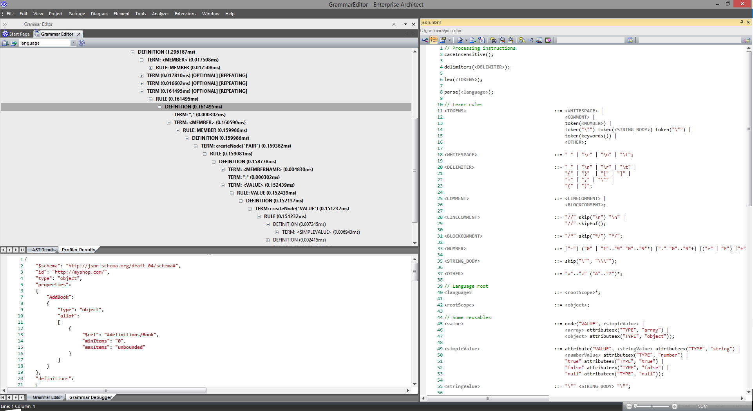
Task: Click the zoom slider in the status bar
Action: coord(652,406)
